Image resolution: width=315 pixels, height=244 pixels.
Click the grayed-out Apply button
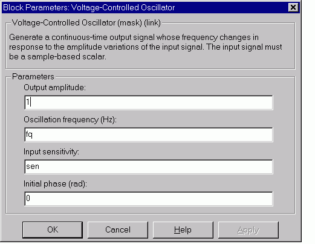248,230
